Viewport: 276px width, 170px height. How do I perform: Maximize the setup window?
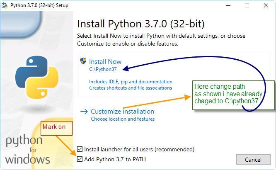247,5
